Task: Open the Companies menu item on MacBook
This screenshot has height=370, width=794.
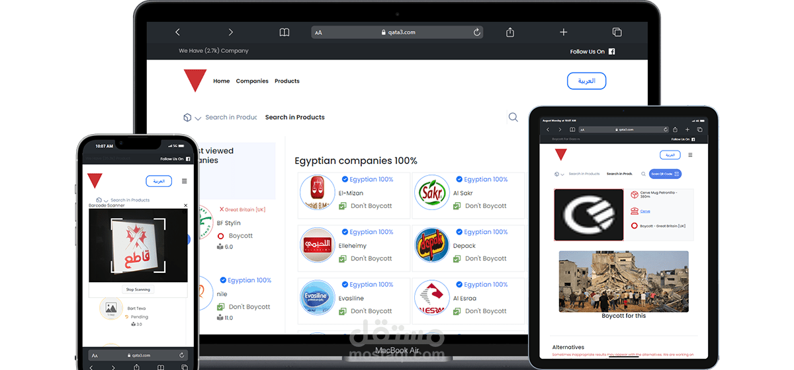Action: pos(252,81)
